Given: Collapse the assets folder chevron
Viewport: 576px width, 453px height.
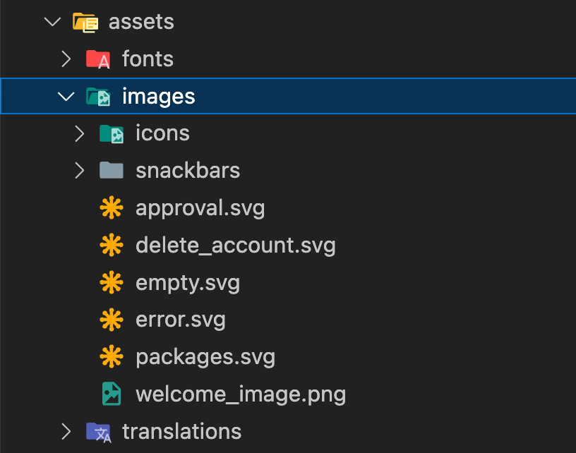Looking at the screenshot, I should click(x=52, y=22).
